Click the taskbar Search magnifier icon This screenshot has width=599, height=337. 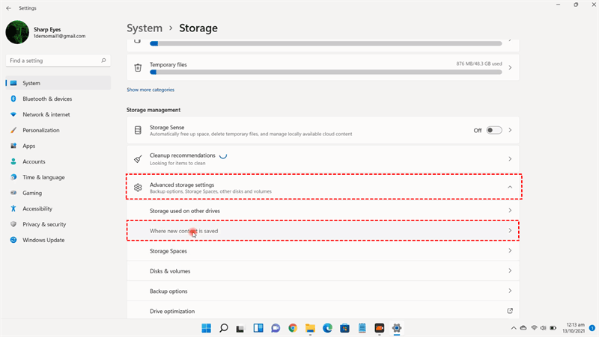pos(223,328)
